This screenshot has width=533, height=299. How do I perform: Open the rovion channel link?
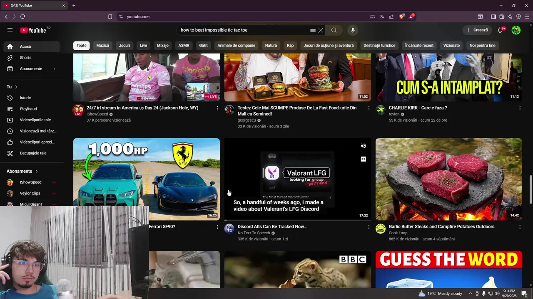click(394, 114)
